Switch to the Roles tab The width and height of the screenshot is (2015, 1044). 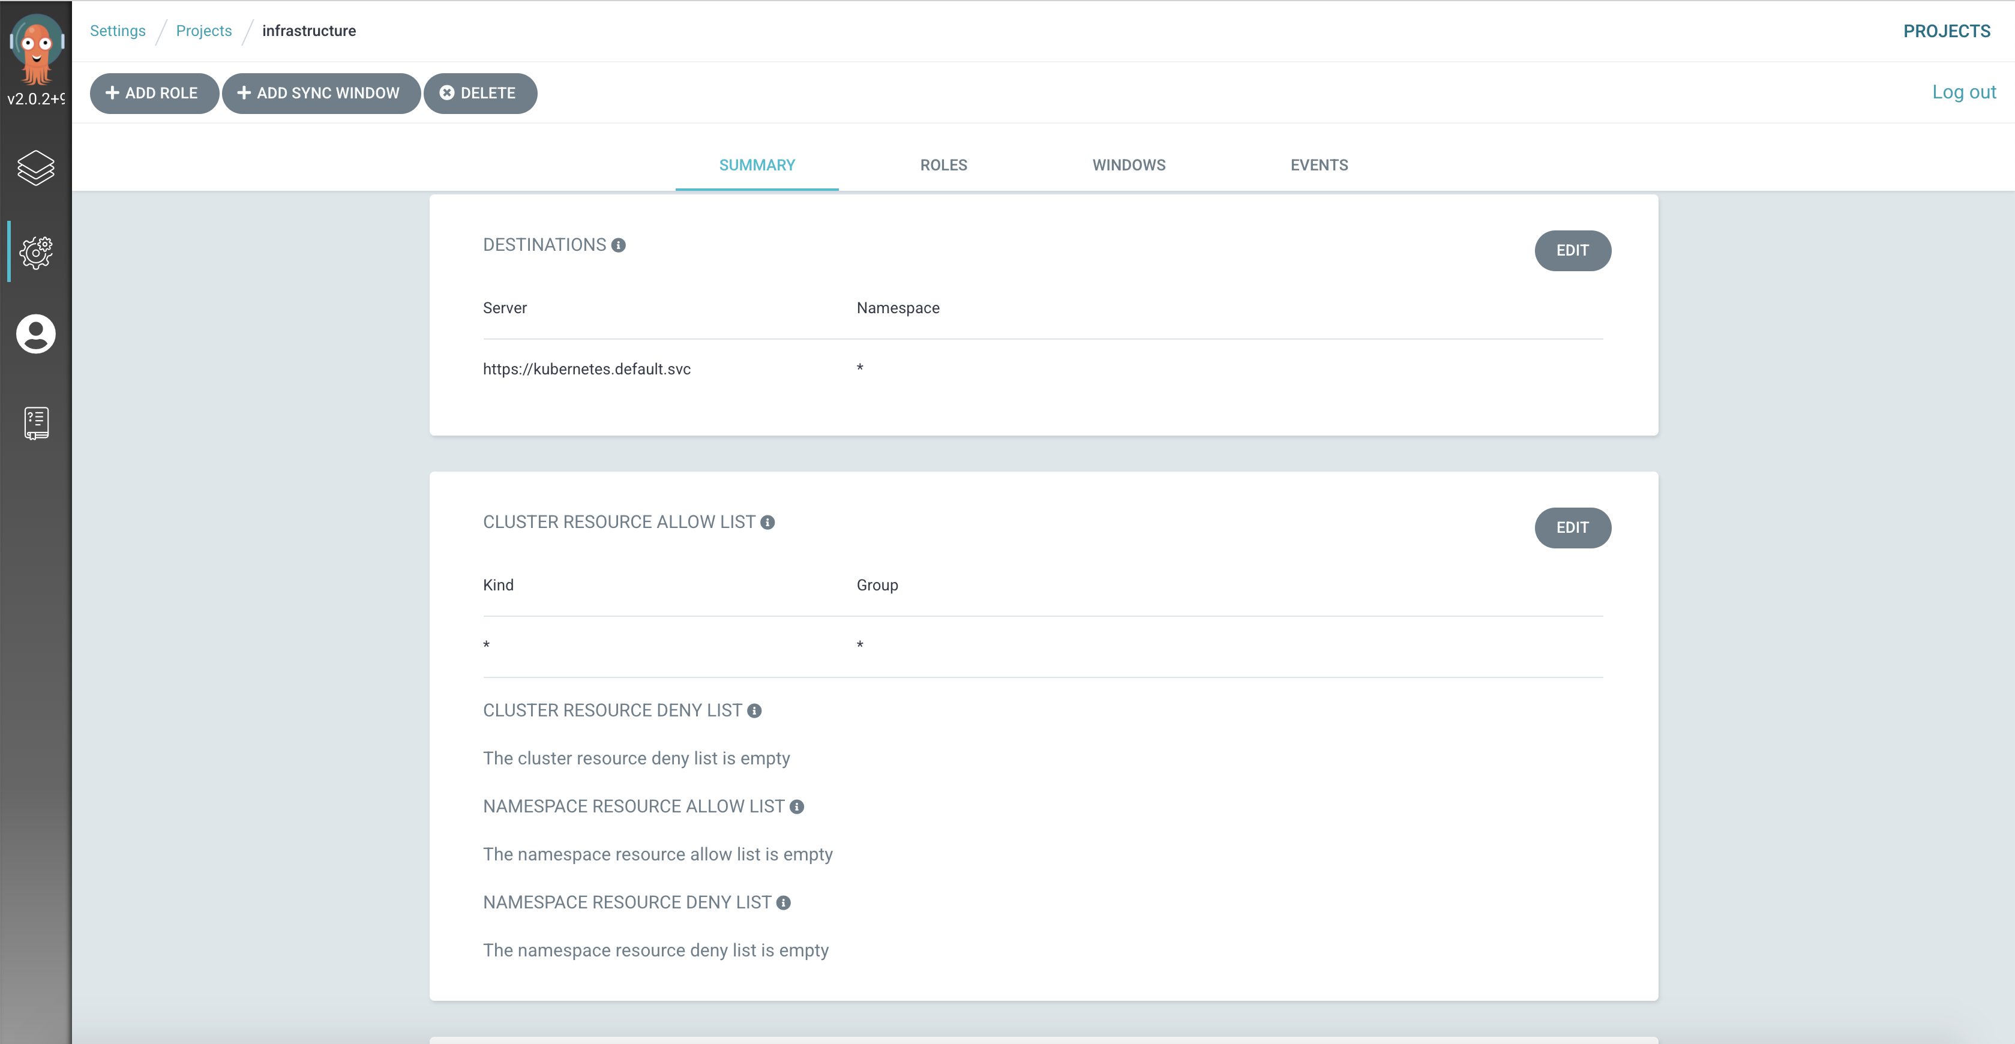point(943,165)
